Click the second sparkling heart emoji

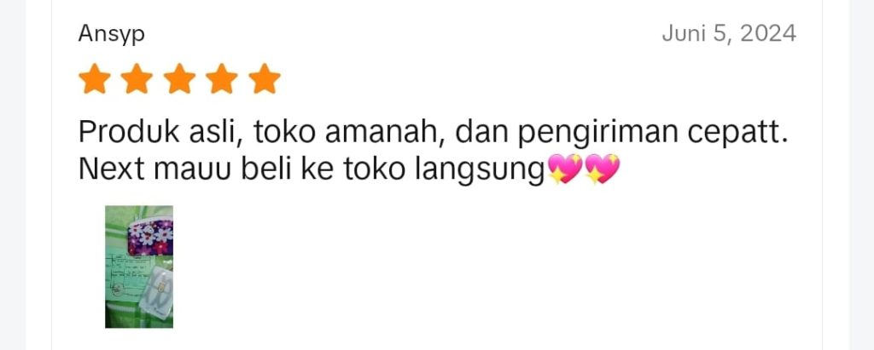pyautogui.click(x=602, y=169)
